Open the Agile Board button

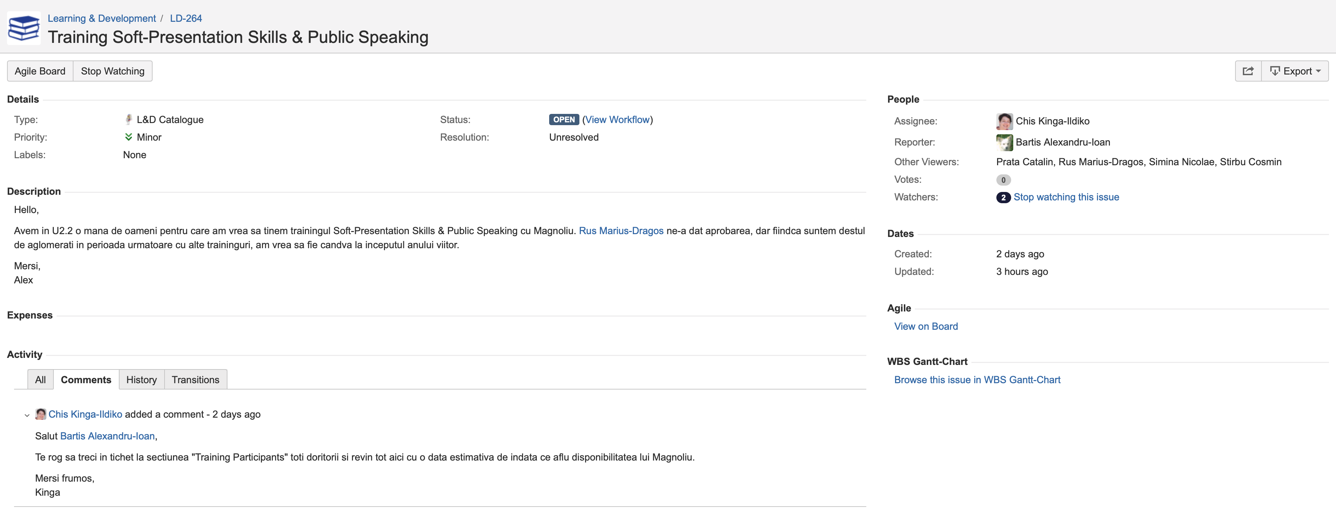point(40,71)
